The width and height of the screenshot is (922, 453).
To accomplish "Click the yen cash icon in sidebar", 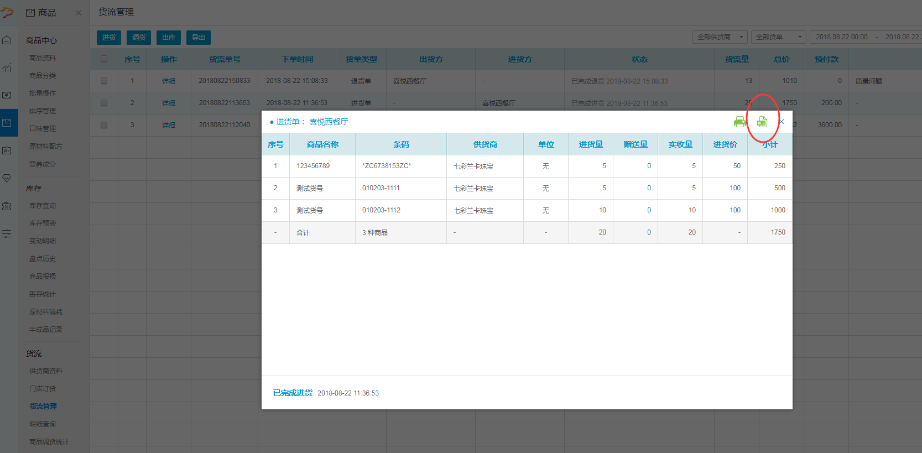I will [x=7, y=95].
